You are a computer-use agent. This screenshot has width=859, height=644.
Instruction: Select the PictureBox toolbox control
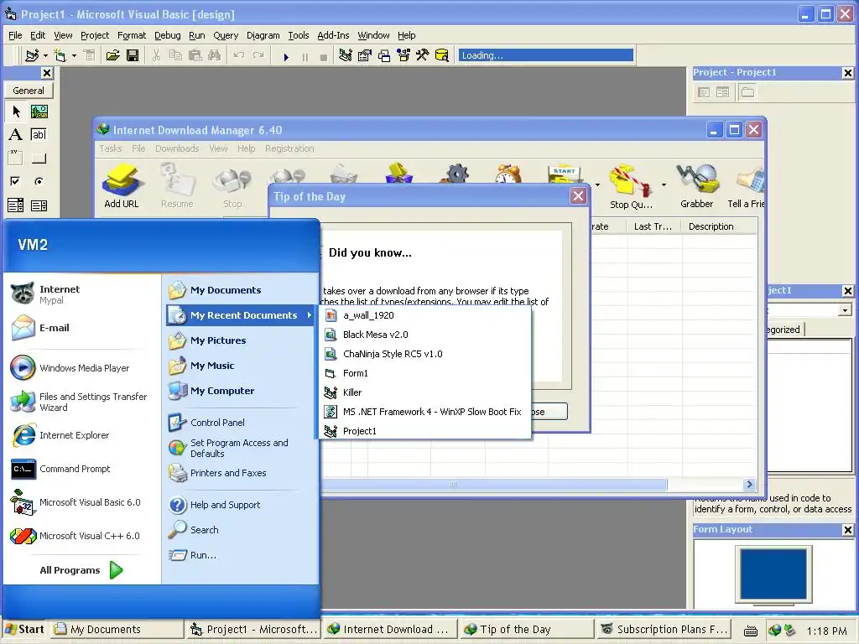39,112
